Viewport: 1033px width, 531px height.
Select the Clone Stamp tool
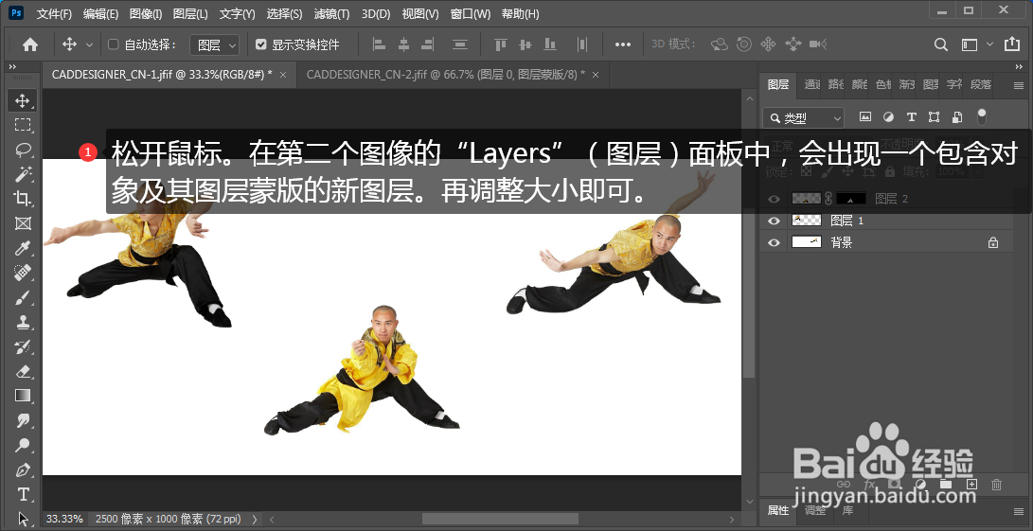pyautogui.click(x=23, y=322)
